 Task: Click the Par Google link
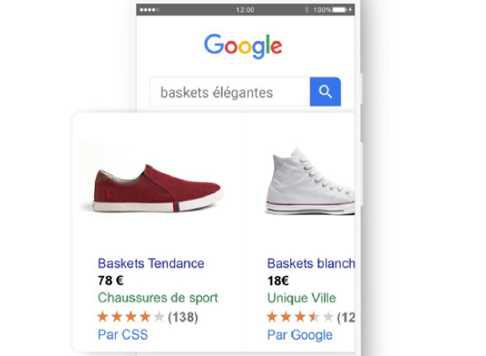300,335
